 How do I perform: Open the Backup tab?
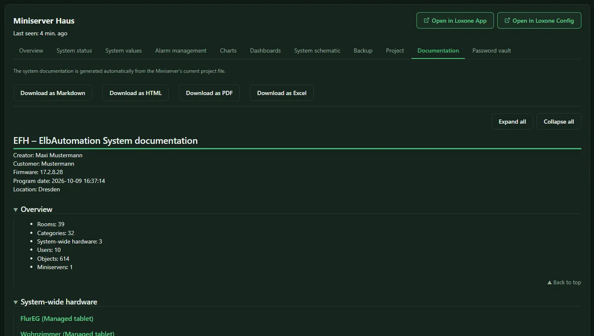(x=363, y=50)
